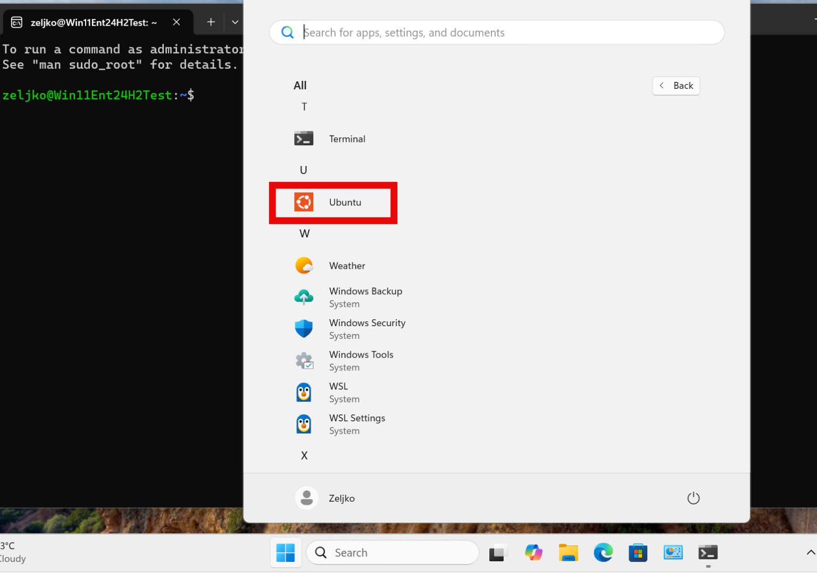817x573 pixels.
Task: Expand the Terminal tab options chevron
Action: (x=235, y=22)
